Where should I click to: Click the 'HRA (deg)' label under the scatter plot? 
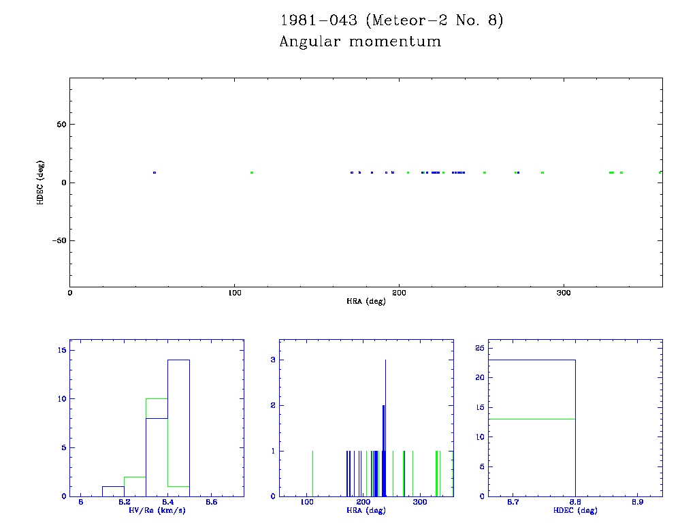(x=366, y=301)
